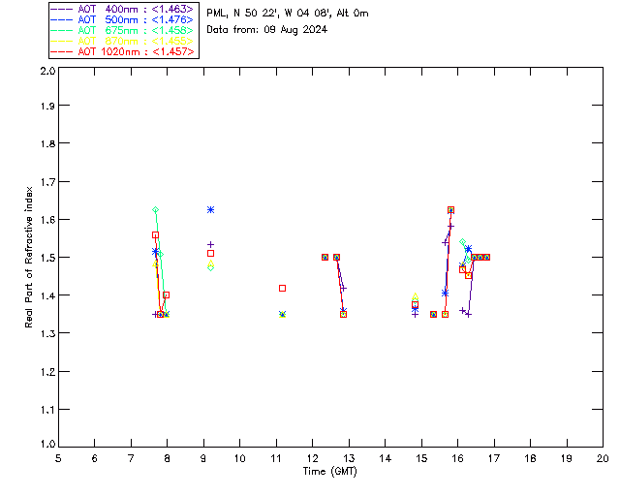The width and height of the screenshot is (620, 496).
Task: Click the 1.1 y-axis tick label
Action: point(47,410)
